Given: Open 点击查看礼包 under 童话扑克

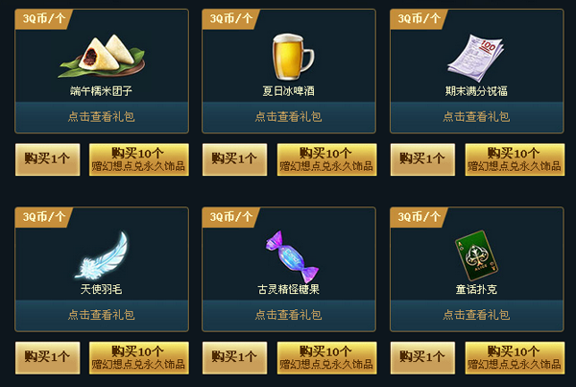Looking at the screenshot, I should [x=476, y=315].
